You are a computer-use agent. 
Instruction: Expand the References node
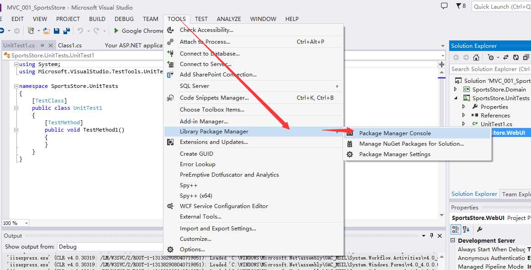[x=463, y=116]
